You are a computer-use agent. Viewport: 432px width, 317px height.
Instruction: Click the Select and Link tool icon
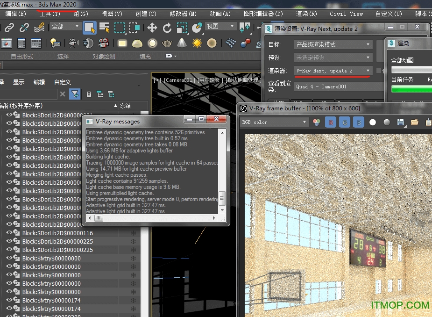[9, 28]
